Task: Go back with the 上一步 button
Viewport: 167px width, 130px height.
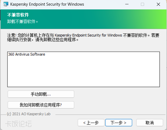Action: pos(91,122)
